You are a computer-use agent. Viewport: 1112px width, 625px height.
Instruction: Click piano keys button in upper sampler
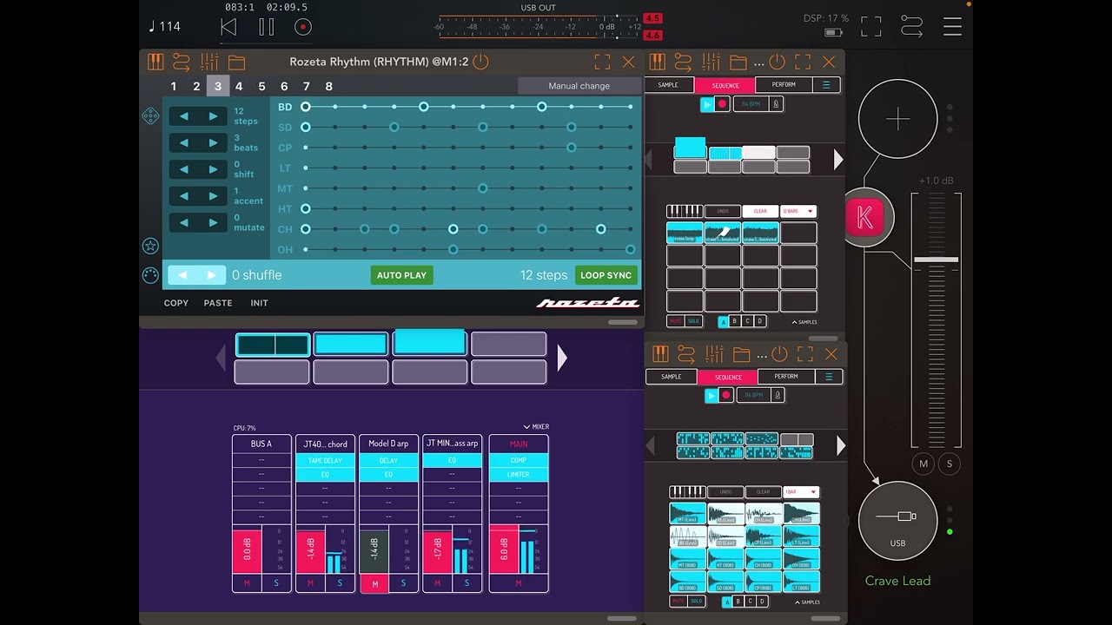pyautogui.click(x=685, y=211)
